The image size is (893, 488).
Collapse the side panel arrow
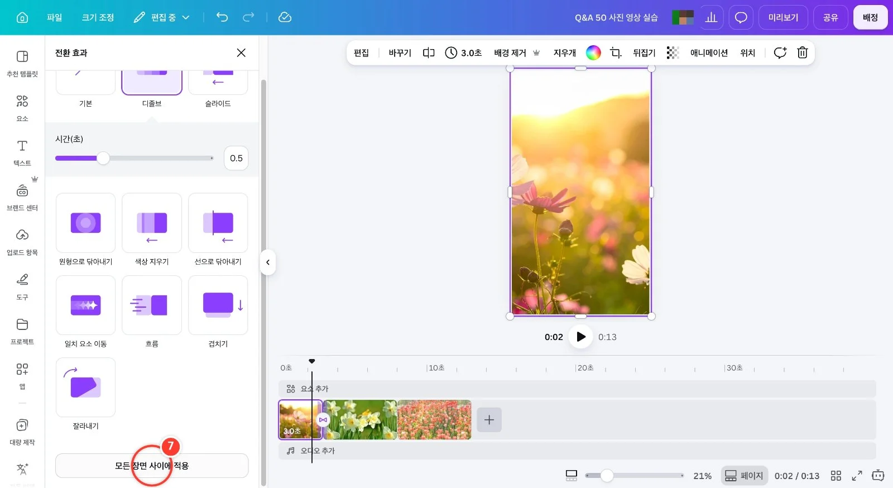coord(268,262)
